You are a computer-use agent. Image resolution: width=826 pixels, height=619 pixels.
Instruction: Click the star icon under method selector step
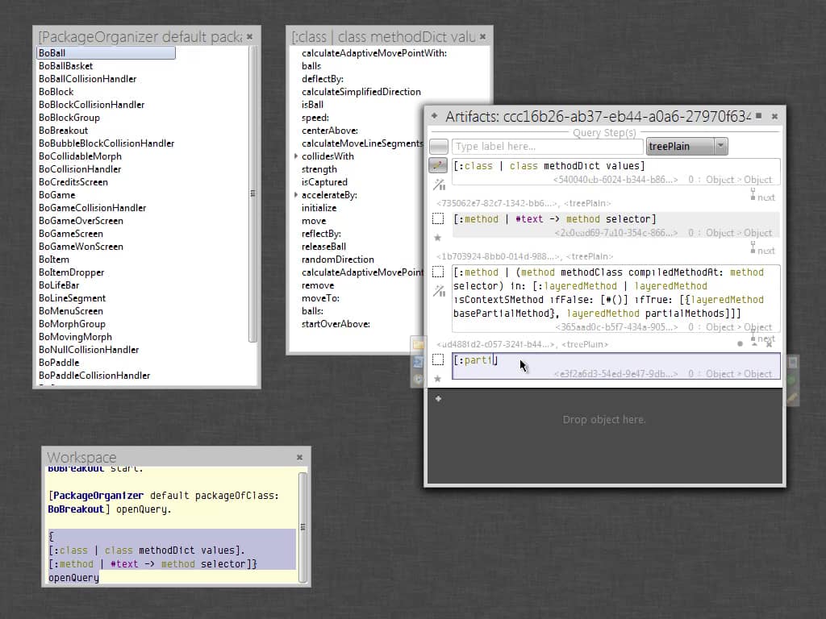tap(437, 238)
